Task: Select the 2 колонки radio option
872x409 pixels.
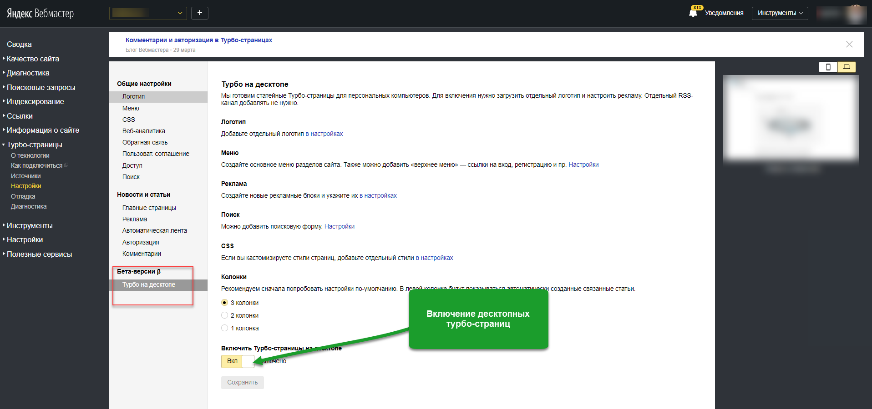Action: point(224,315)
